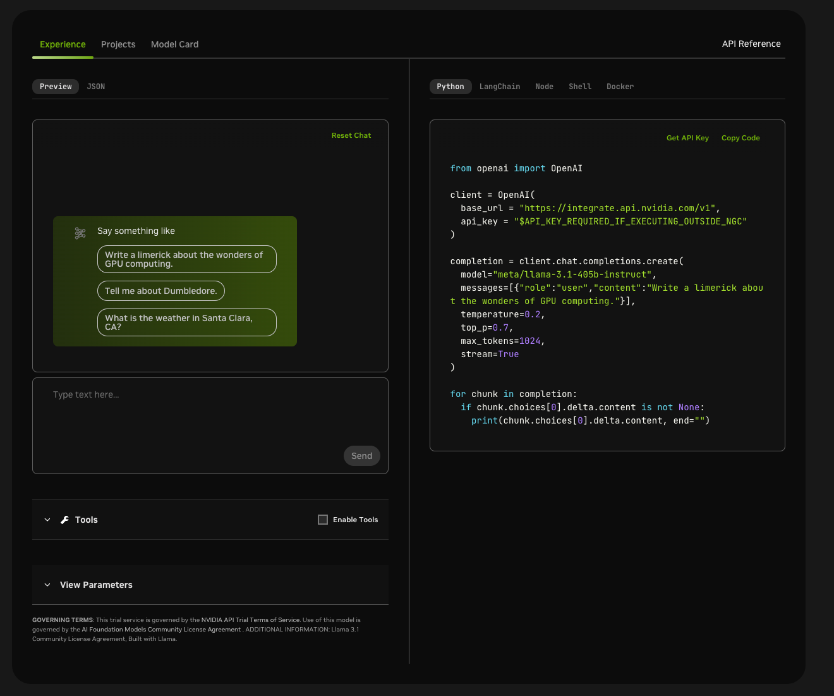Click Get API Key
The width and height of the screenshot is (834, 696).
point(687,138)
